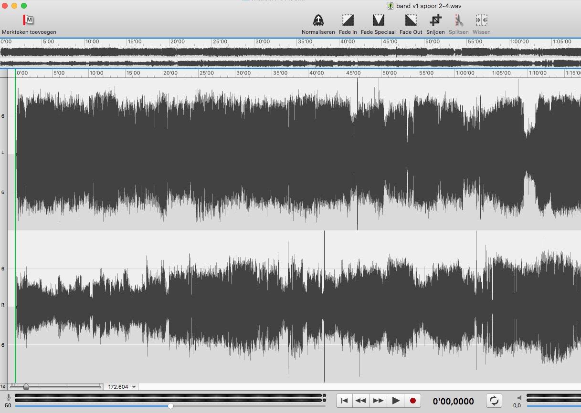Screen dimensions: 581x413
Task: Apply Fade Out effect
Action: pos(411,21)
